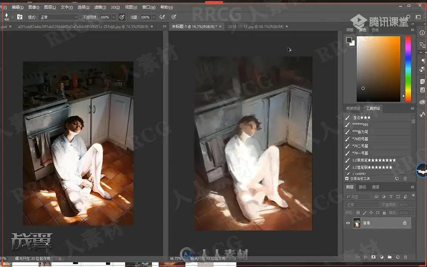Open the workspace switcher icon
The image size is (427, 267).
418,17
